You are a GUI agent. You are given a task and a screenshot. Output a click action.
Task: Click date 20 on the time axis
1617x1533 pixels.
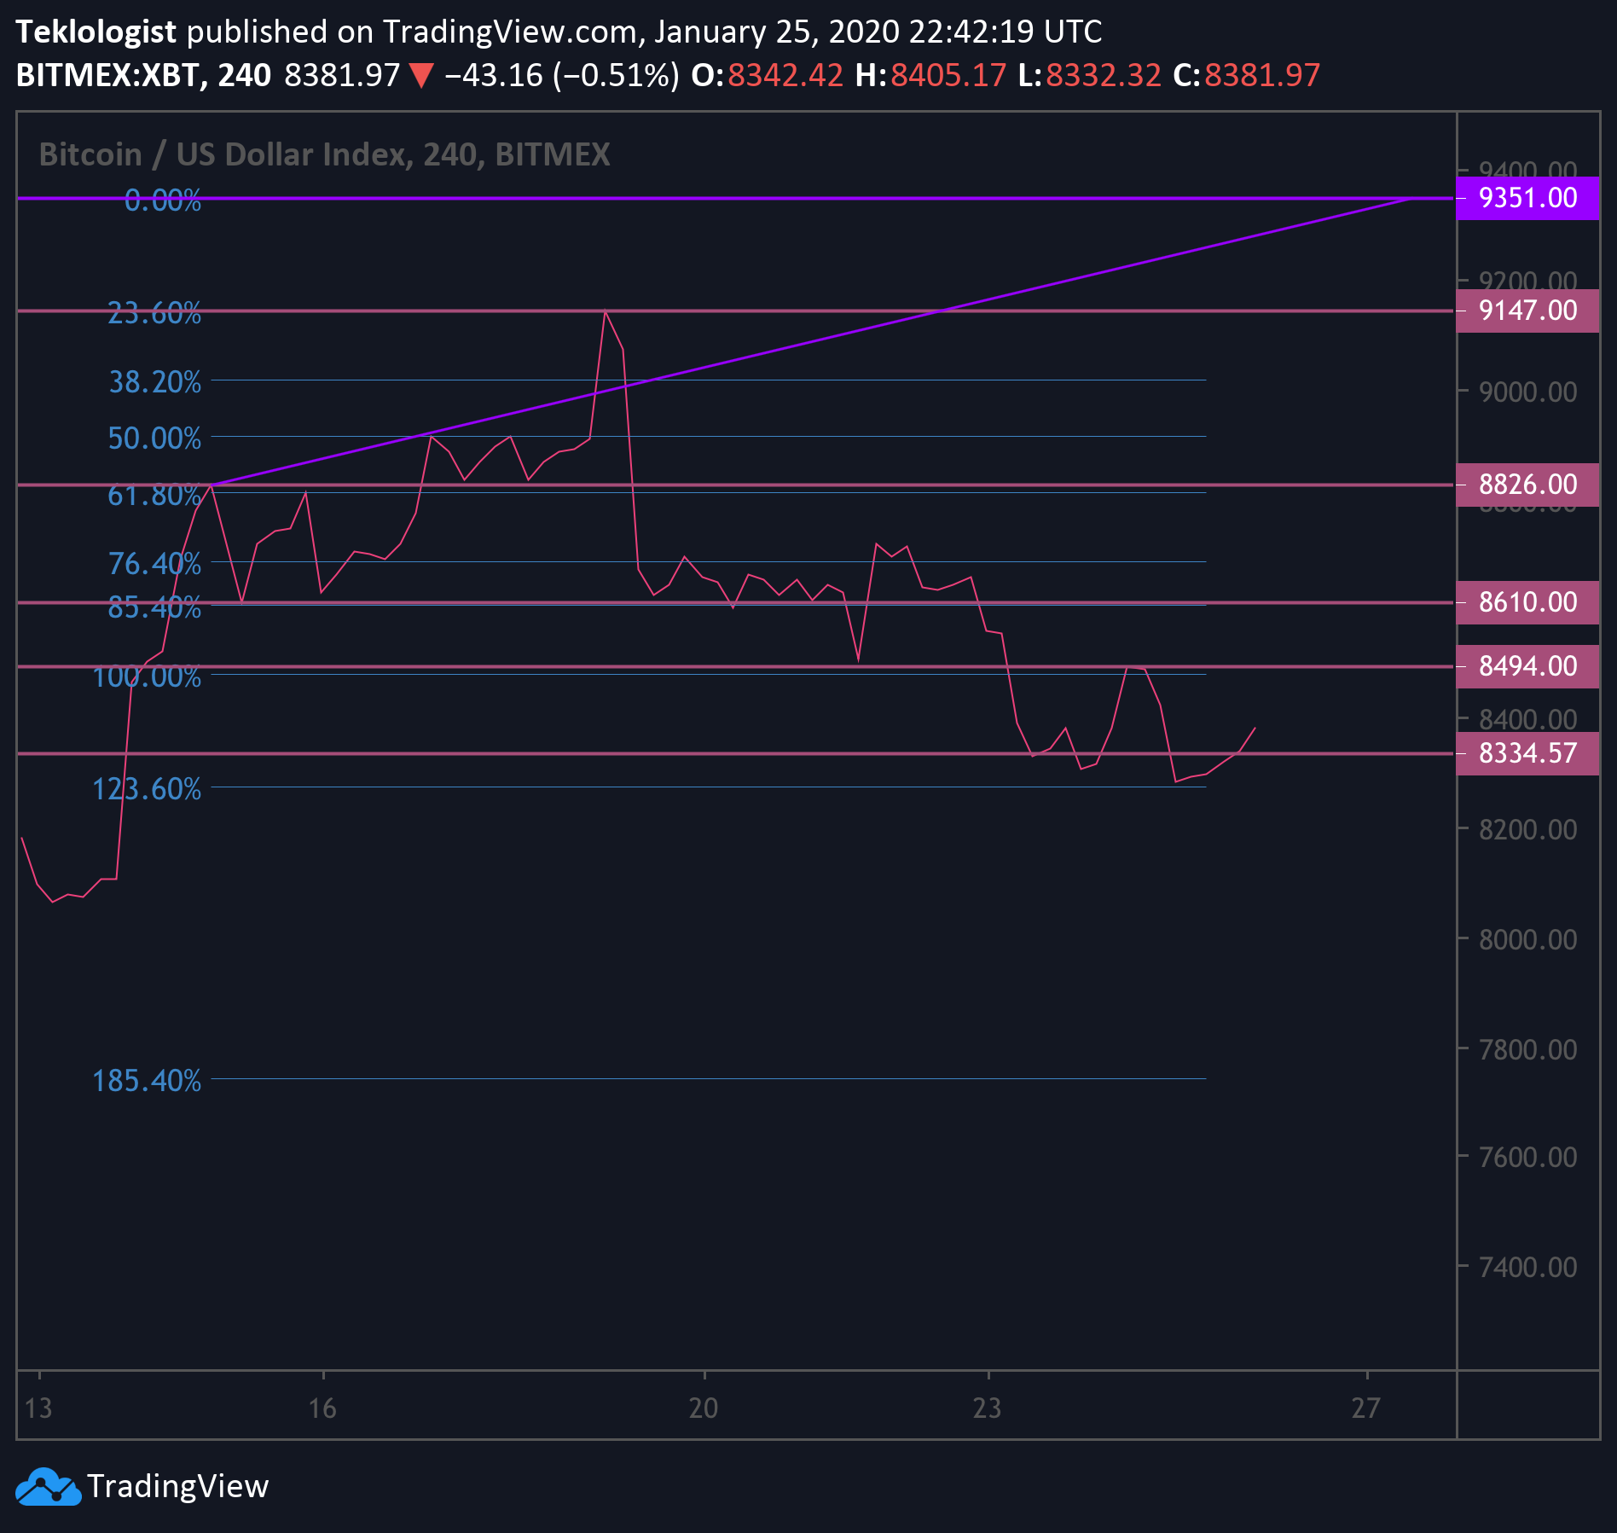point(704,1408)
